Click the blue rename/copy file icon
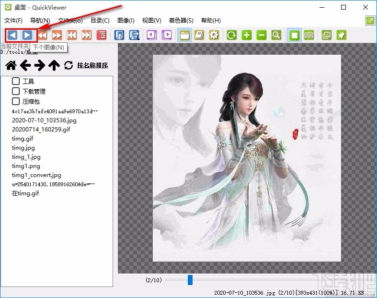377x298 pixels. (119, 35)
